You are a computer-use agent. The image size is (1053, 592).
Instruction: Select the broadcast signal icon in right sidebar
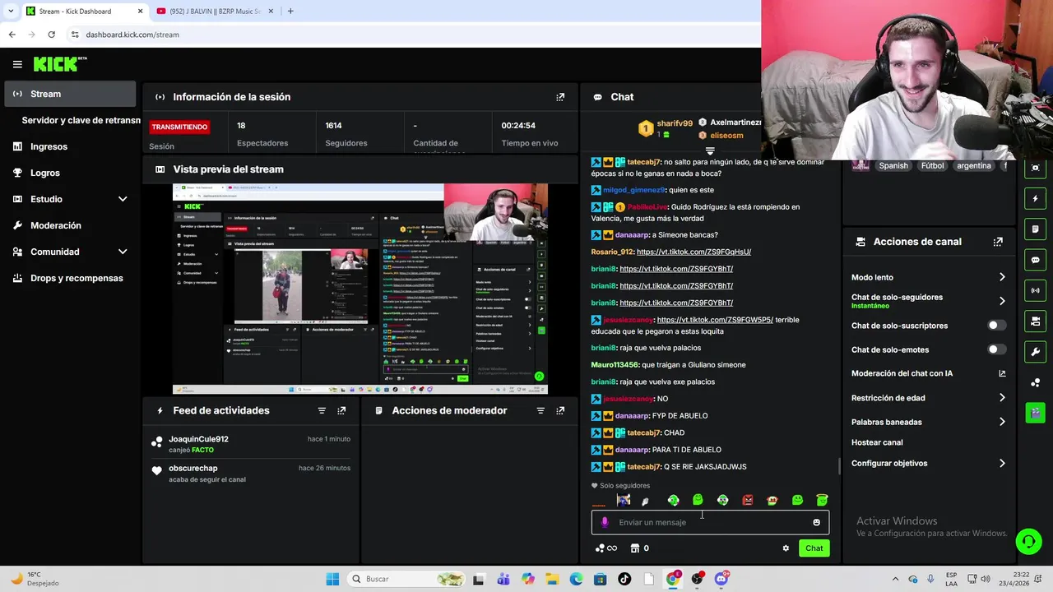1035,290
